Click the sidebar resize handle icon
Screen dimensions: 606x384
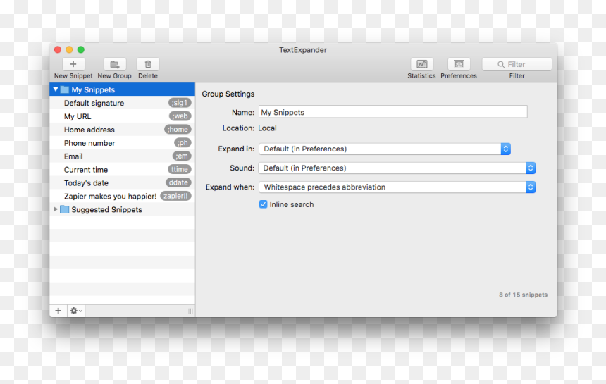point(190,311)
